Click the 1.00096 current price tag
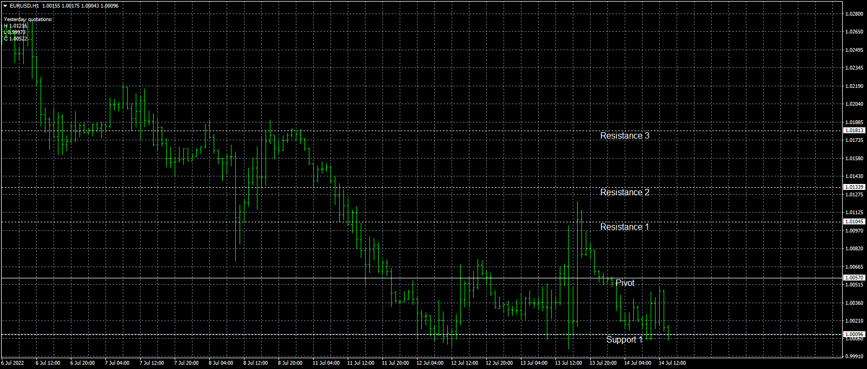This screenshot has height=369, width=867. (x=855, y=334)
